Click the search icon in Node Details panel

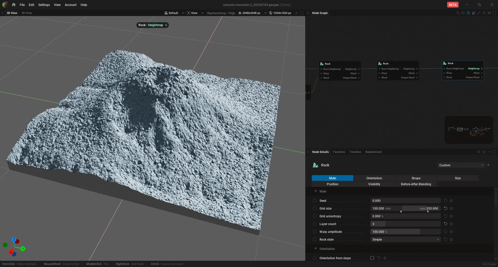479,152
